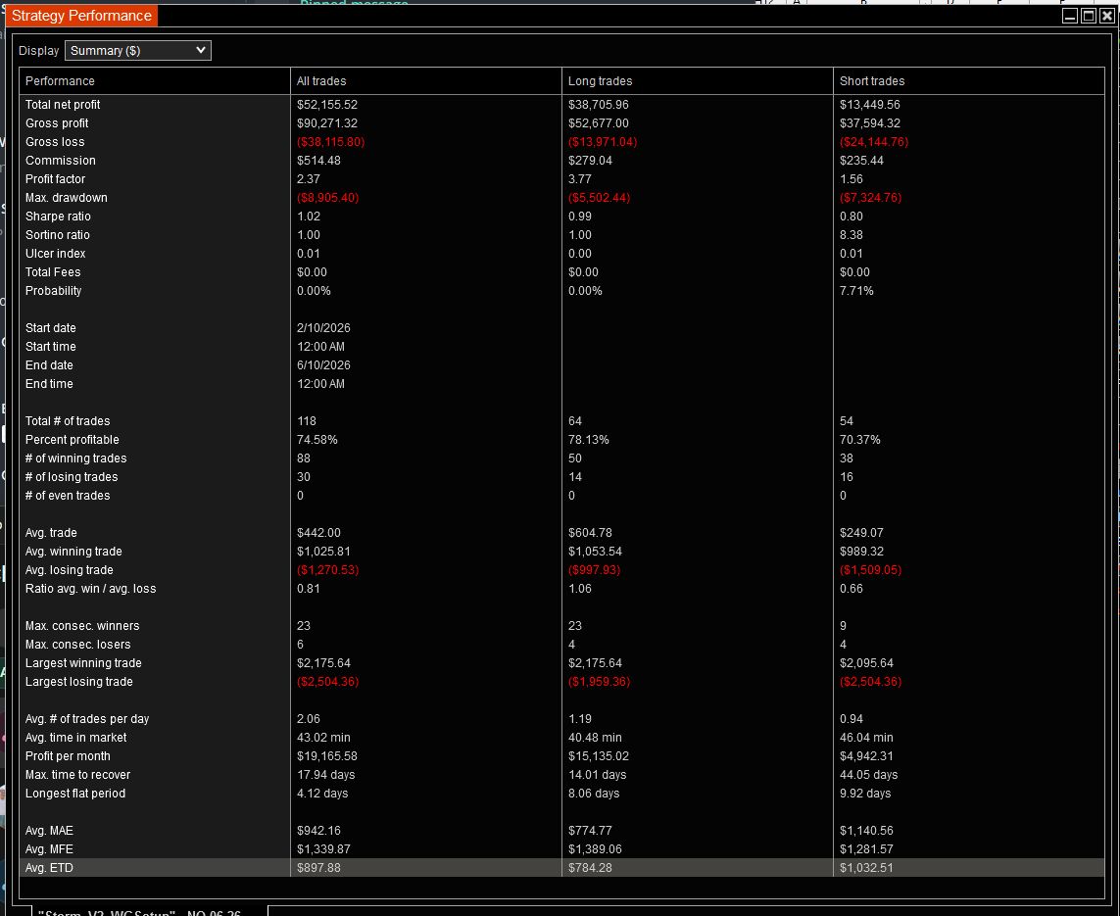The image size is (1120, 916).
Task: Click the # of even trades label
Action: click(x=68, y=496)
